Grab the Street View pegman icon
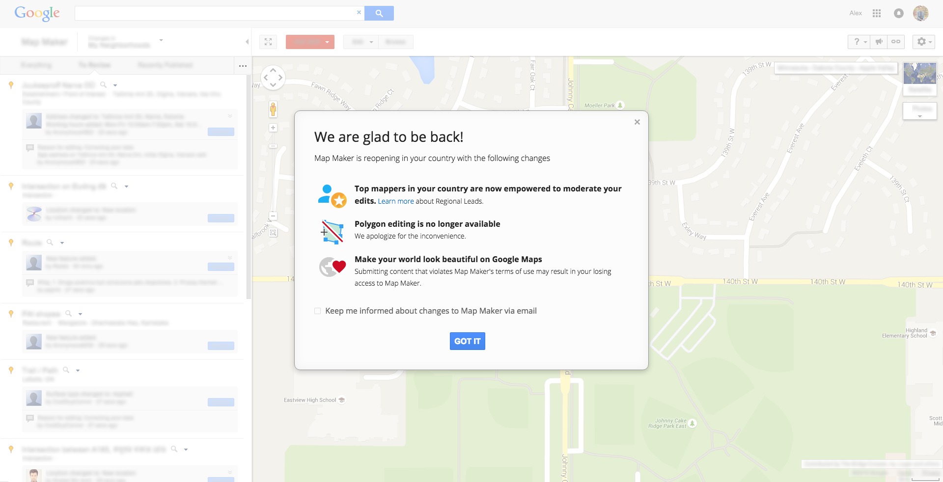The width and height of the screenshot is (943, 482). [x=273, y=109]
